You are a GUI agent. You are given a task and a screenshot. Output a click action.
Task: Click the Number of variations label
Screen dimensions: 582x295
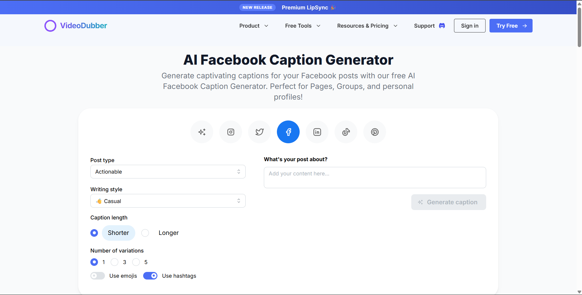click(117, 251)
